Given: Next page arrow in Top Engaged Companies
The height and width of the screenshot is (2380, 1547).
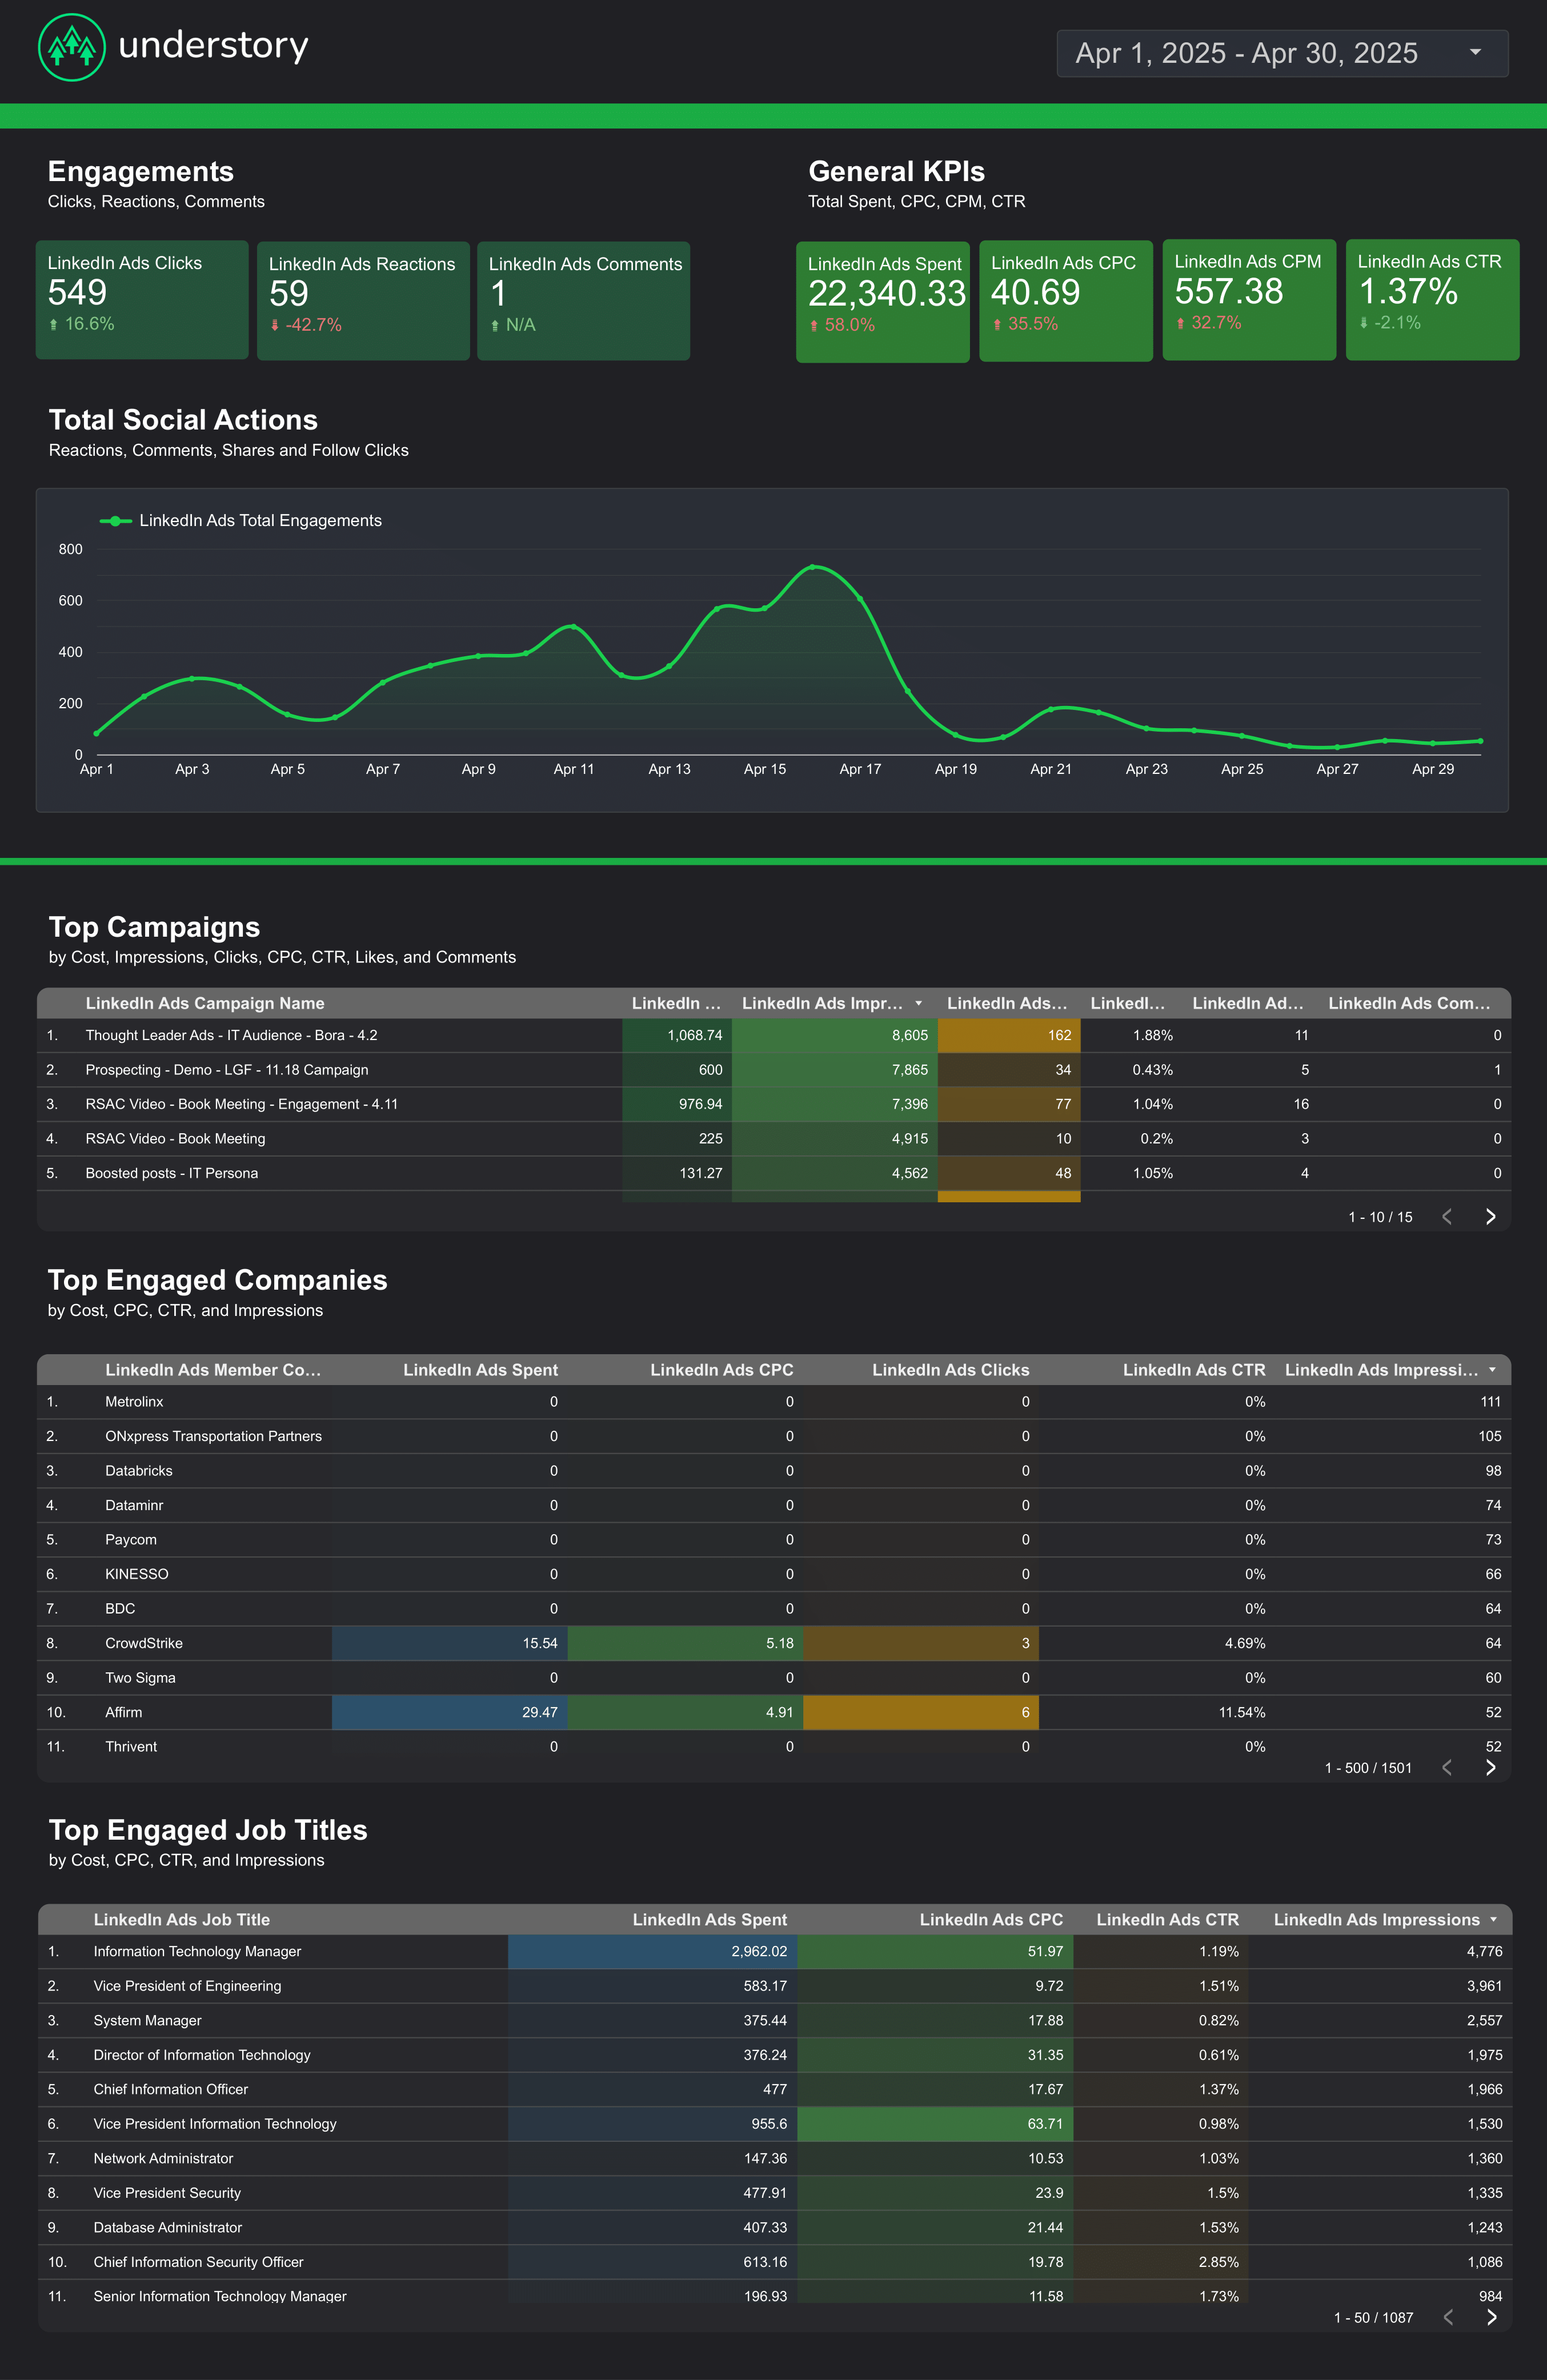Looking at the screenshot, I should tap(1490, 1767).
